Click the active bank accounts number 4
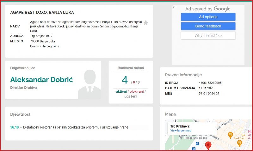This screenshot has height=151, width=253. [125, 80]
